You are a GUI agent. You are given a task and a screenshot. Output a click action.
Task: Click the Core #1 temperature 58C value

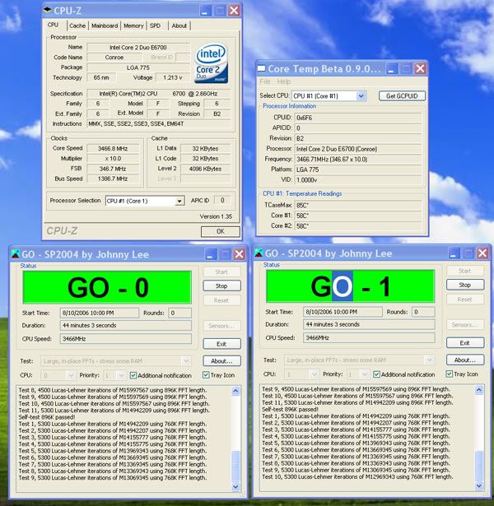358,216
